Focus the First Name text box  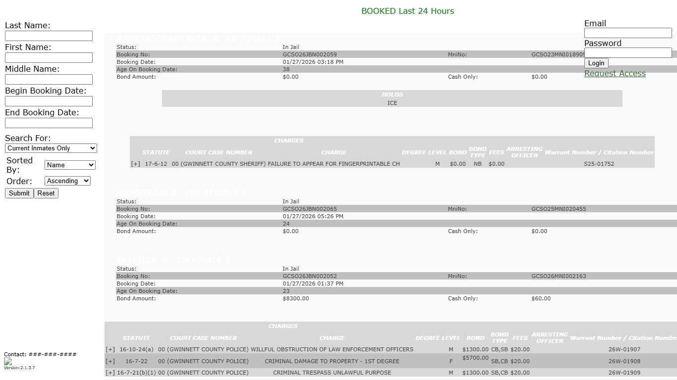pos(49,58)
